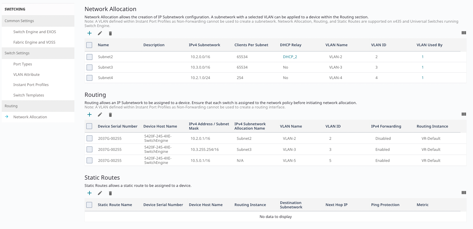Open column picker for Network Allocation table

pyautogui.click(x=464, y=33)
